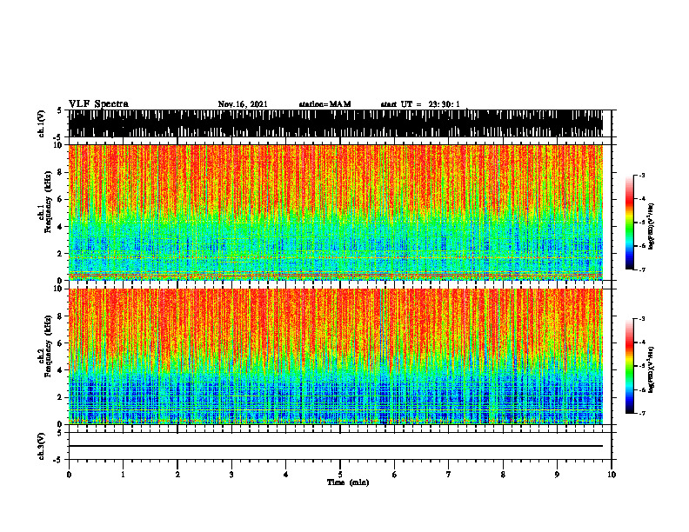Viewport: 689px width, 532px height.
Task: Click the time axis tick label "10"
Action: click(x=612, y=474)
